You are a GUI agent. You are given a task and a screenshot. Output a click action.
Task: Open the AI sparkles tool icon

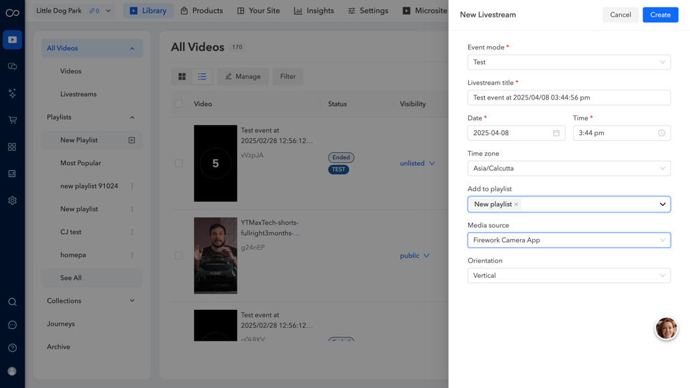point(12,93)
